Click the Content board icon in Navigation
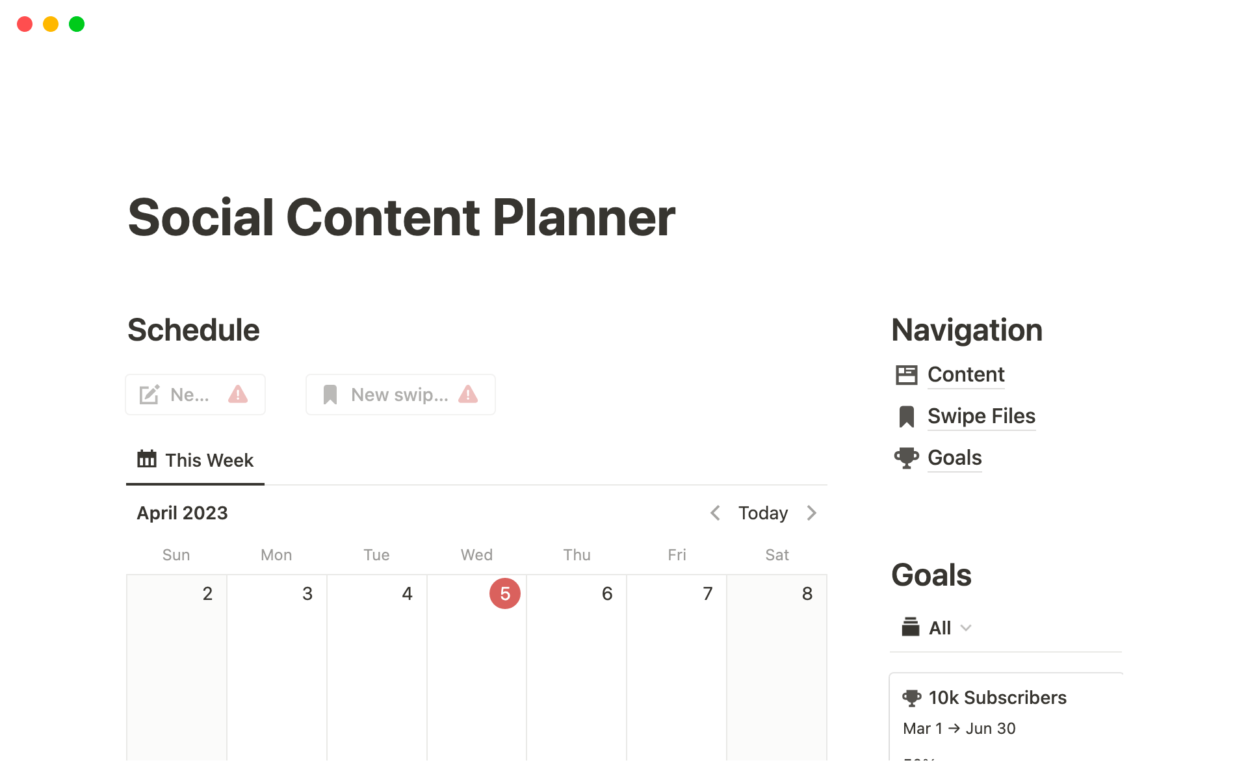Image resolution: width=1248 pixels, height=780 pixels. tap(906, 375)
